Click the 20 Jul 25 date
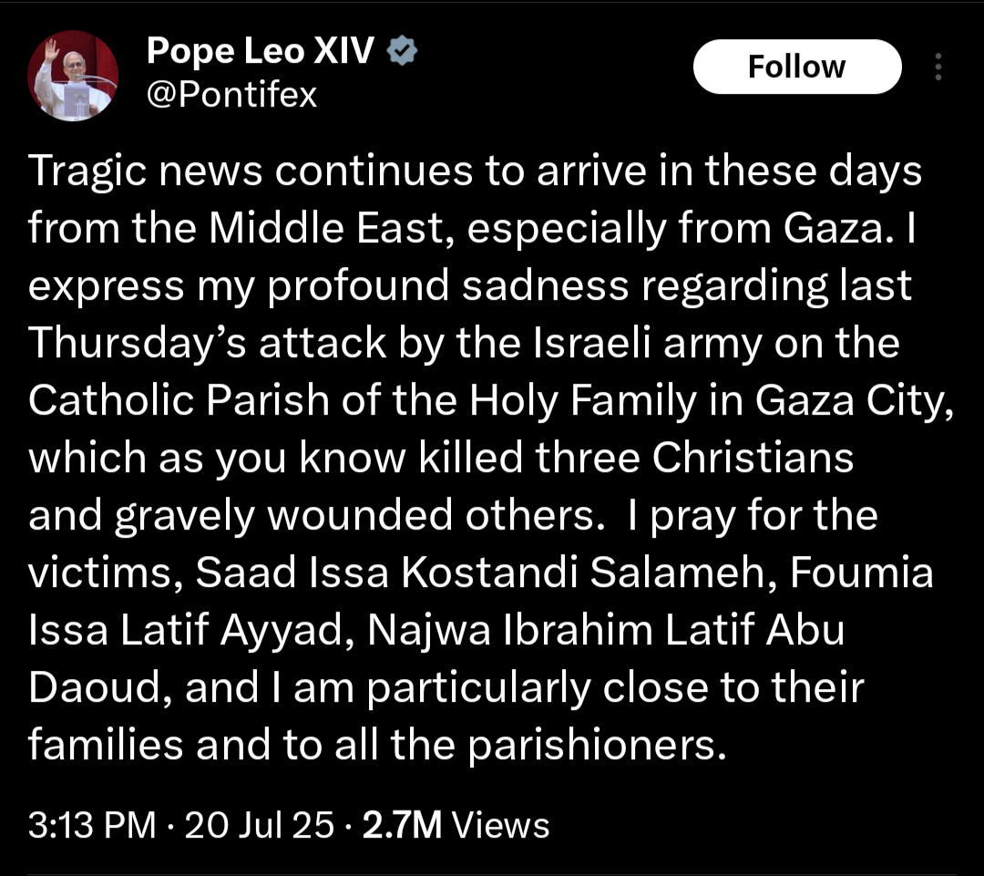Viewport: 984px width, 876px height. [x=259, y=825]
